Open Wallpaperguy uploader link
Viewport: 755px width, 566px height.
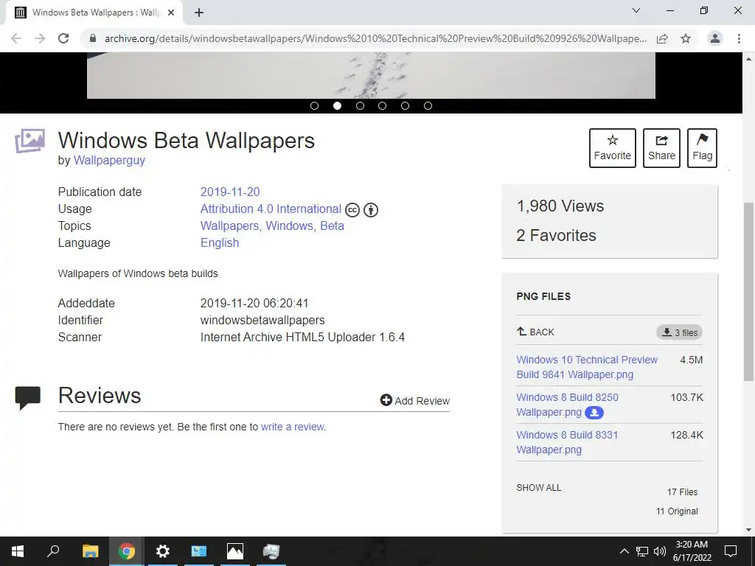[109, 160]
